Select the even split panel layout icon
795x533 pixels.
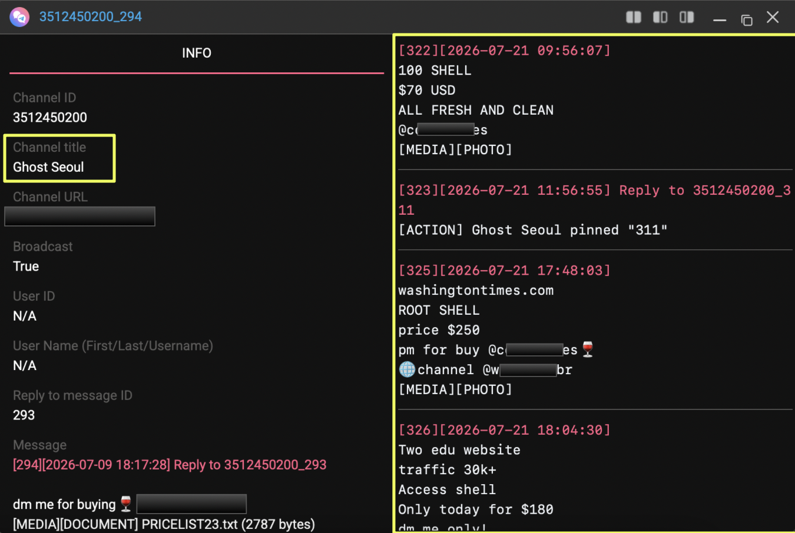pyautogui.click(x=634, y=17)
